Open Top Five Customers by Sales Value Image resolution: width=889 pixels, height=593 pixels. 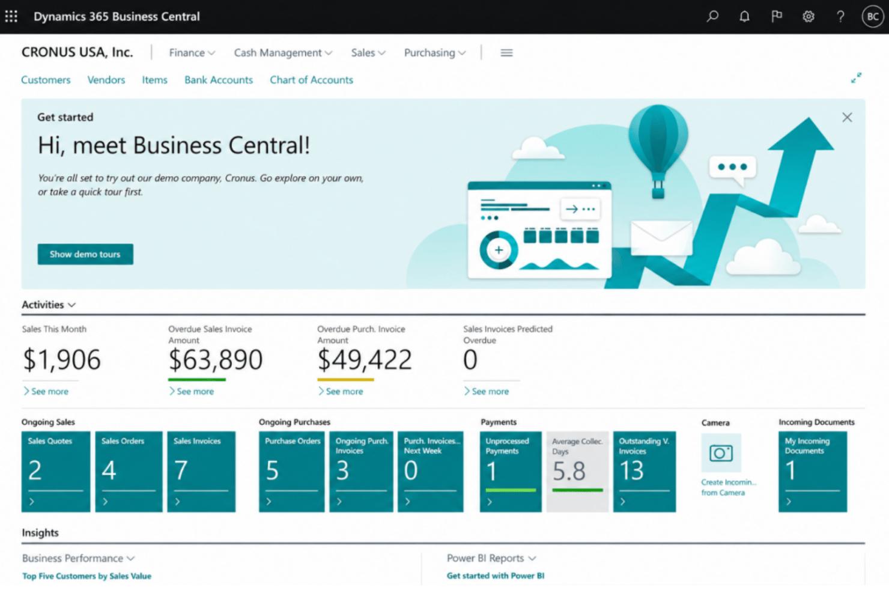click(86, 576)
